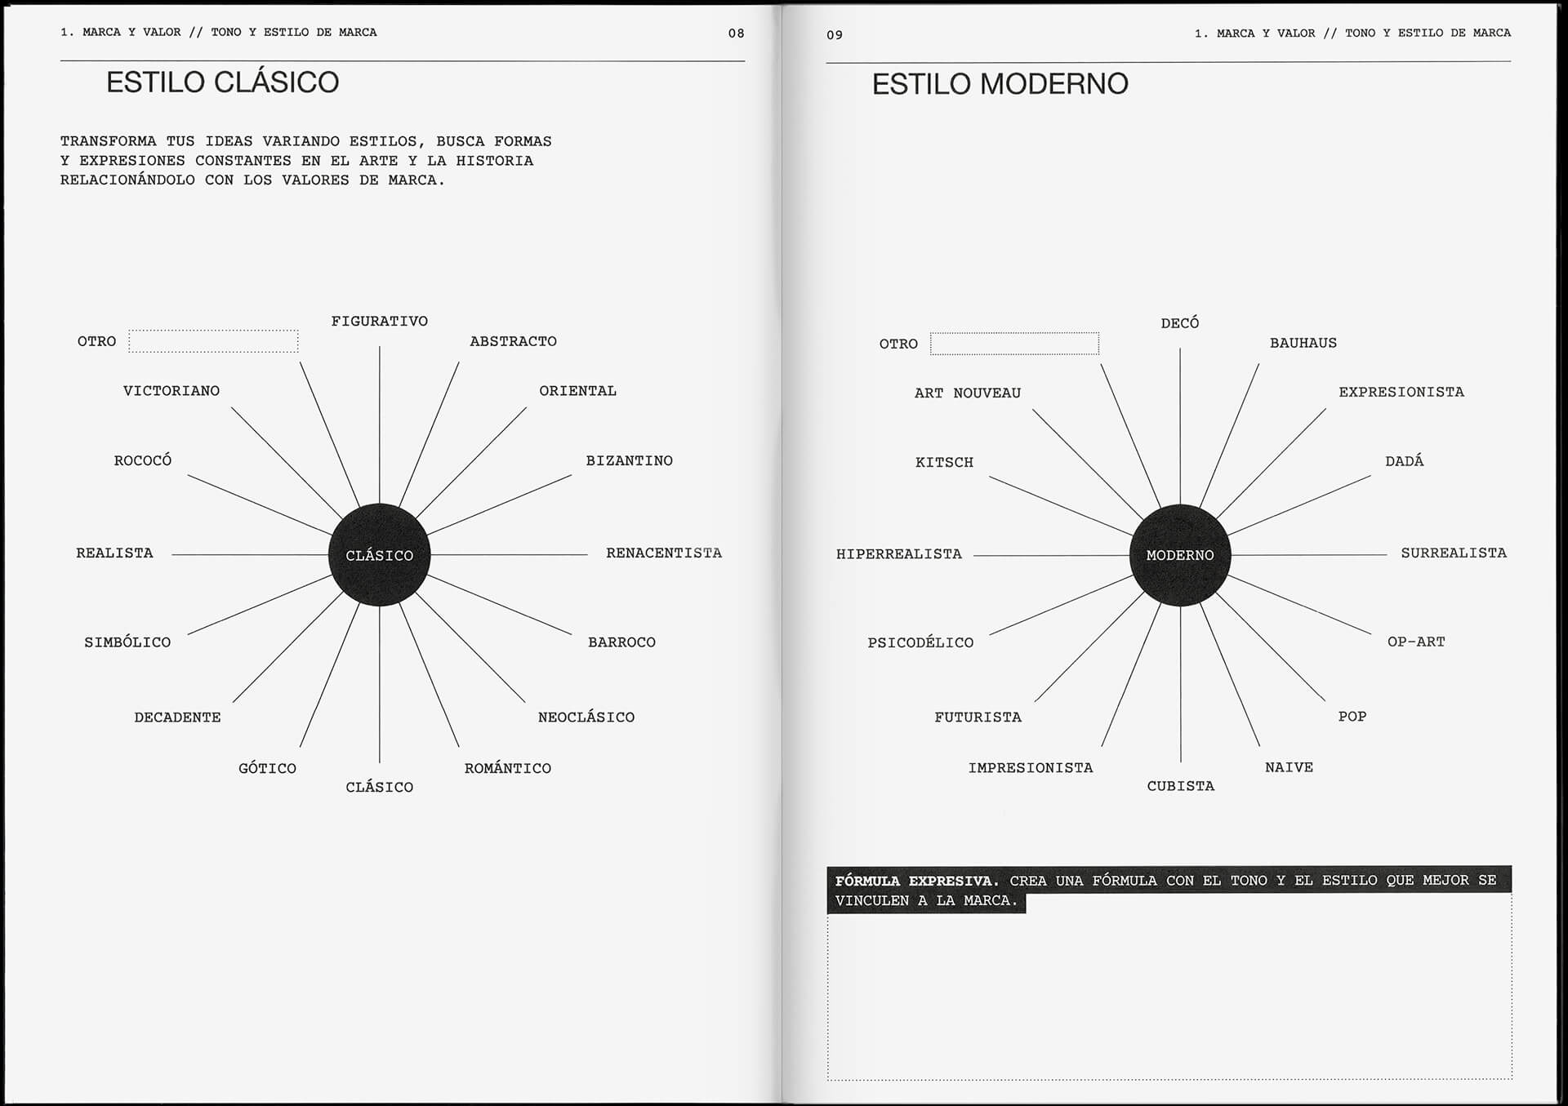Click the VICTORIANO label
The image size is (1568, 1106).
coord(171,391)
